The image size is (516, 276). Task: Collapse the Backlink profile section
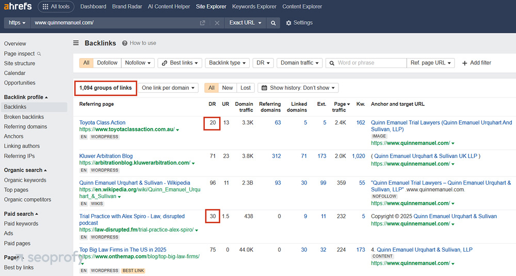point(26,97)
